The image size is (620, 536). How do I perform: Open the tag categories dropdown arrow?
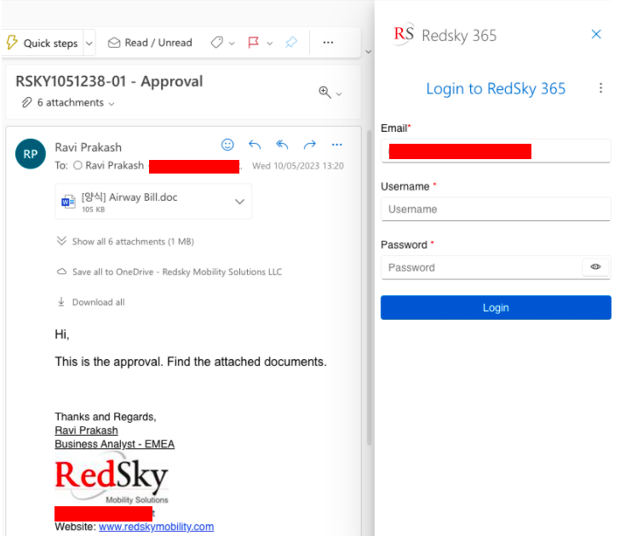232,43
